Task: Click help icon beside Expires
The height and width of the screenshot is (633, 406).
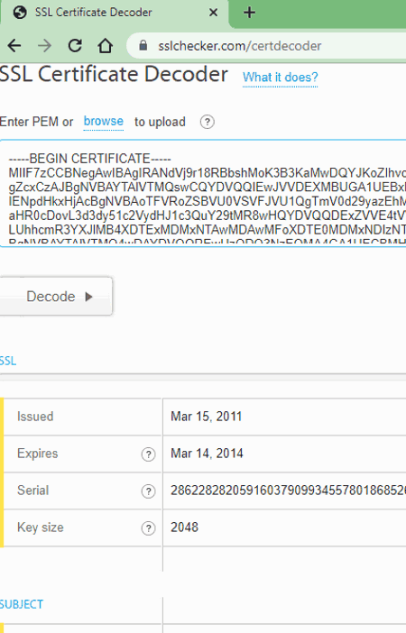Action: tap(148, 454)
